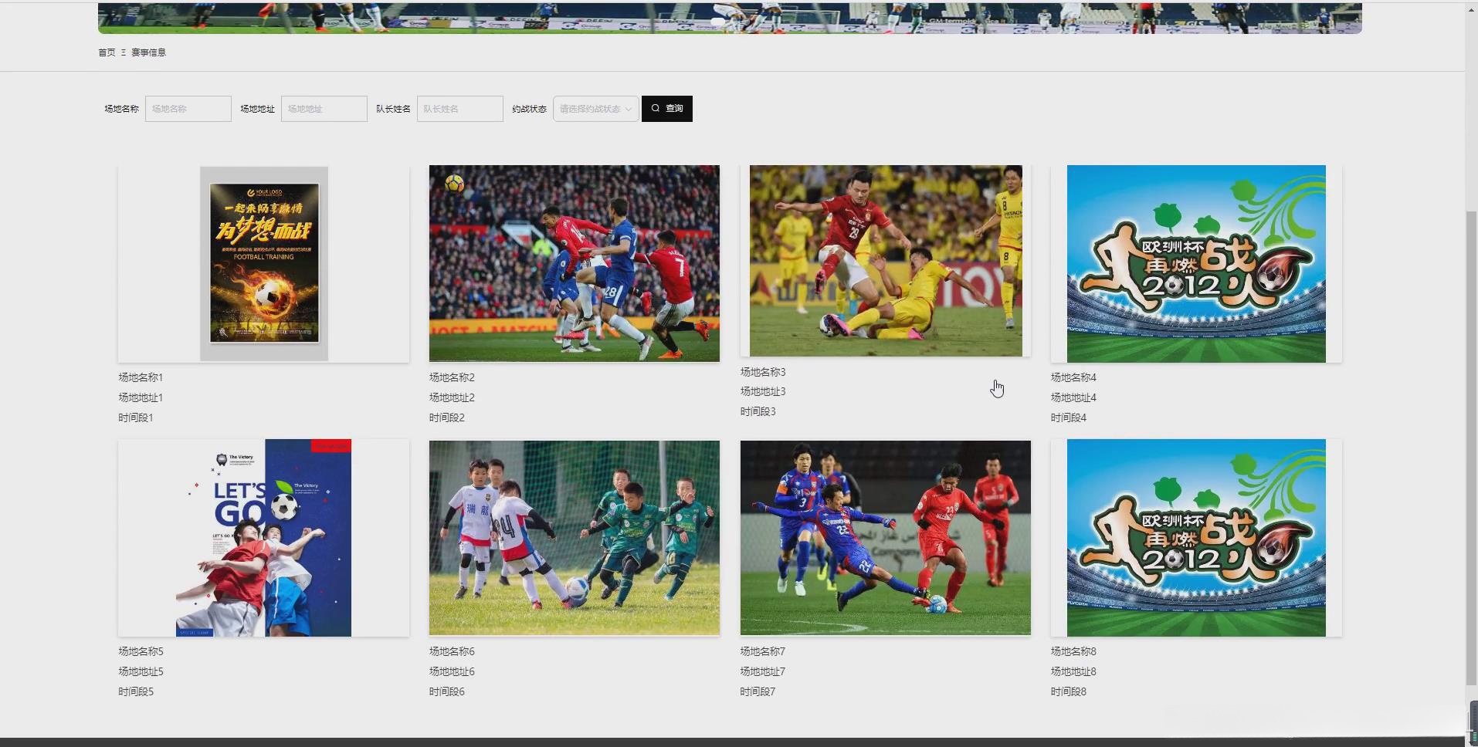Click the 场地地址7 text
1478x747 pixels.
click(x=763, y=671)
